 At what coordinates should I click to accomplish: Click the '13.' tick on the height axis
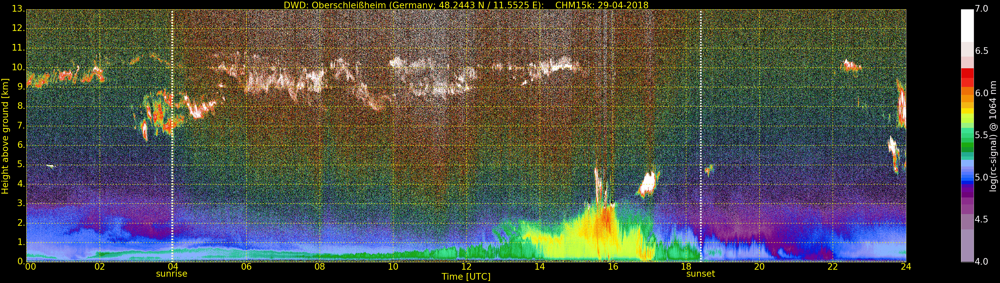[18, 9]
